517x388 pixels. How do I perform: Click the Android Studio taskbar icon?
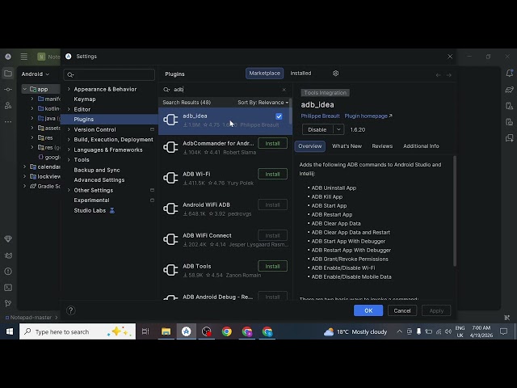(187, 331)
